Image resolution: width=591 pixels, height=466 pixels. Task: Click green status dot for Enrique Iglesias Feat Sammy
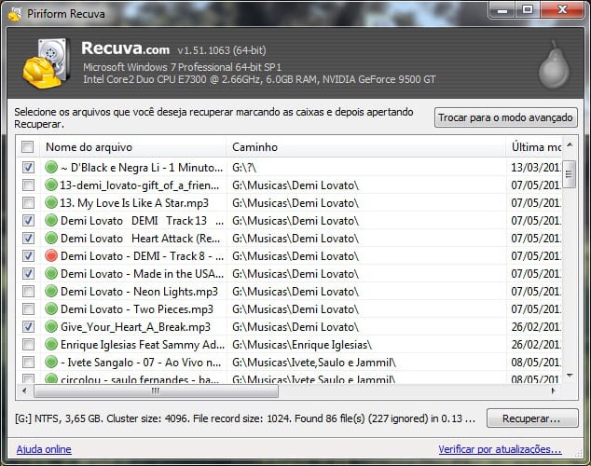(51, 344)
